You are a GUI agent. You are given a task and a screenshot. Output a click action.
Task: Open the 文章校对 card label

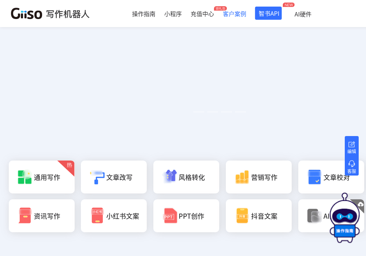pos(337,177)
